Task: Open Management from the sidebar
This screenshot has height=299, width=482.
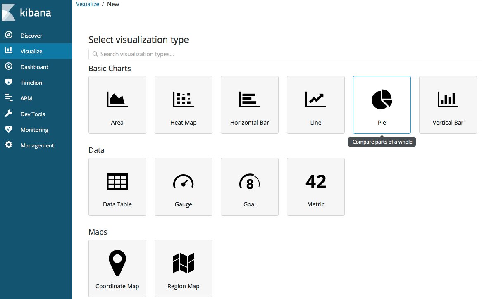Action: tap(36, 145)
